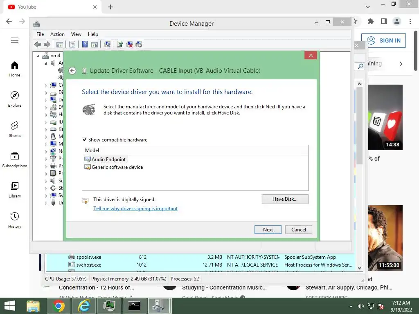Click the 14:38 YouTube video thumbnail
The width and height of the screenshot is (419, 314).
click(x=385, y=117)
